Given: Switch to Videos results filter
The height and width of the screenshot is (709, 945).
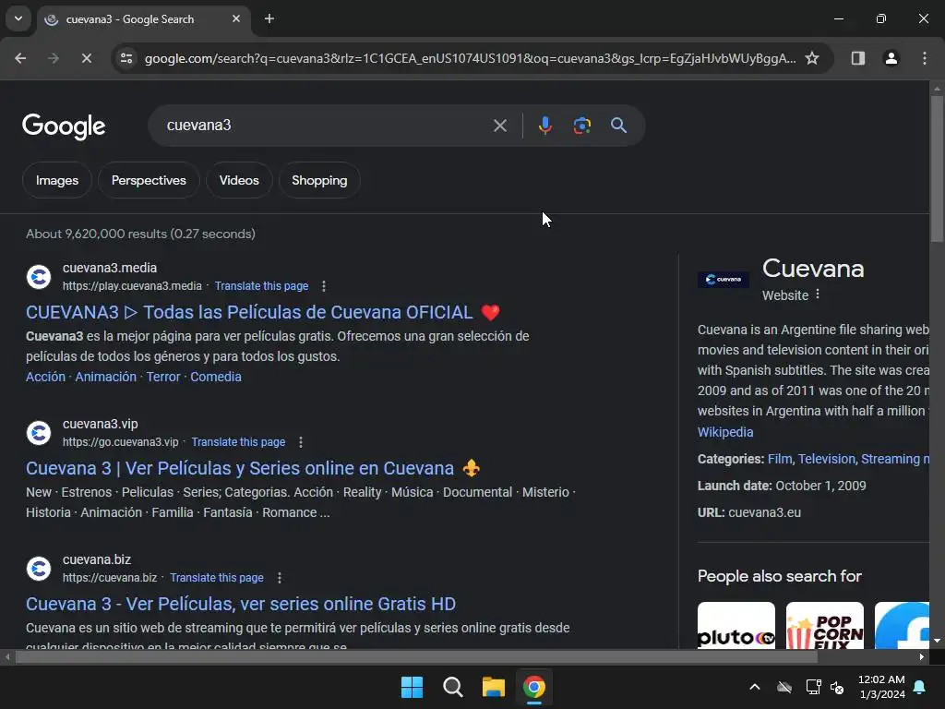Looking at the screenshot, I should pos(239,180).
